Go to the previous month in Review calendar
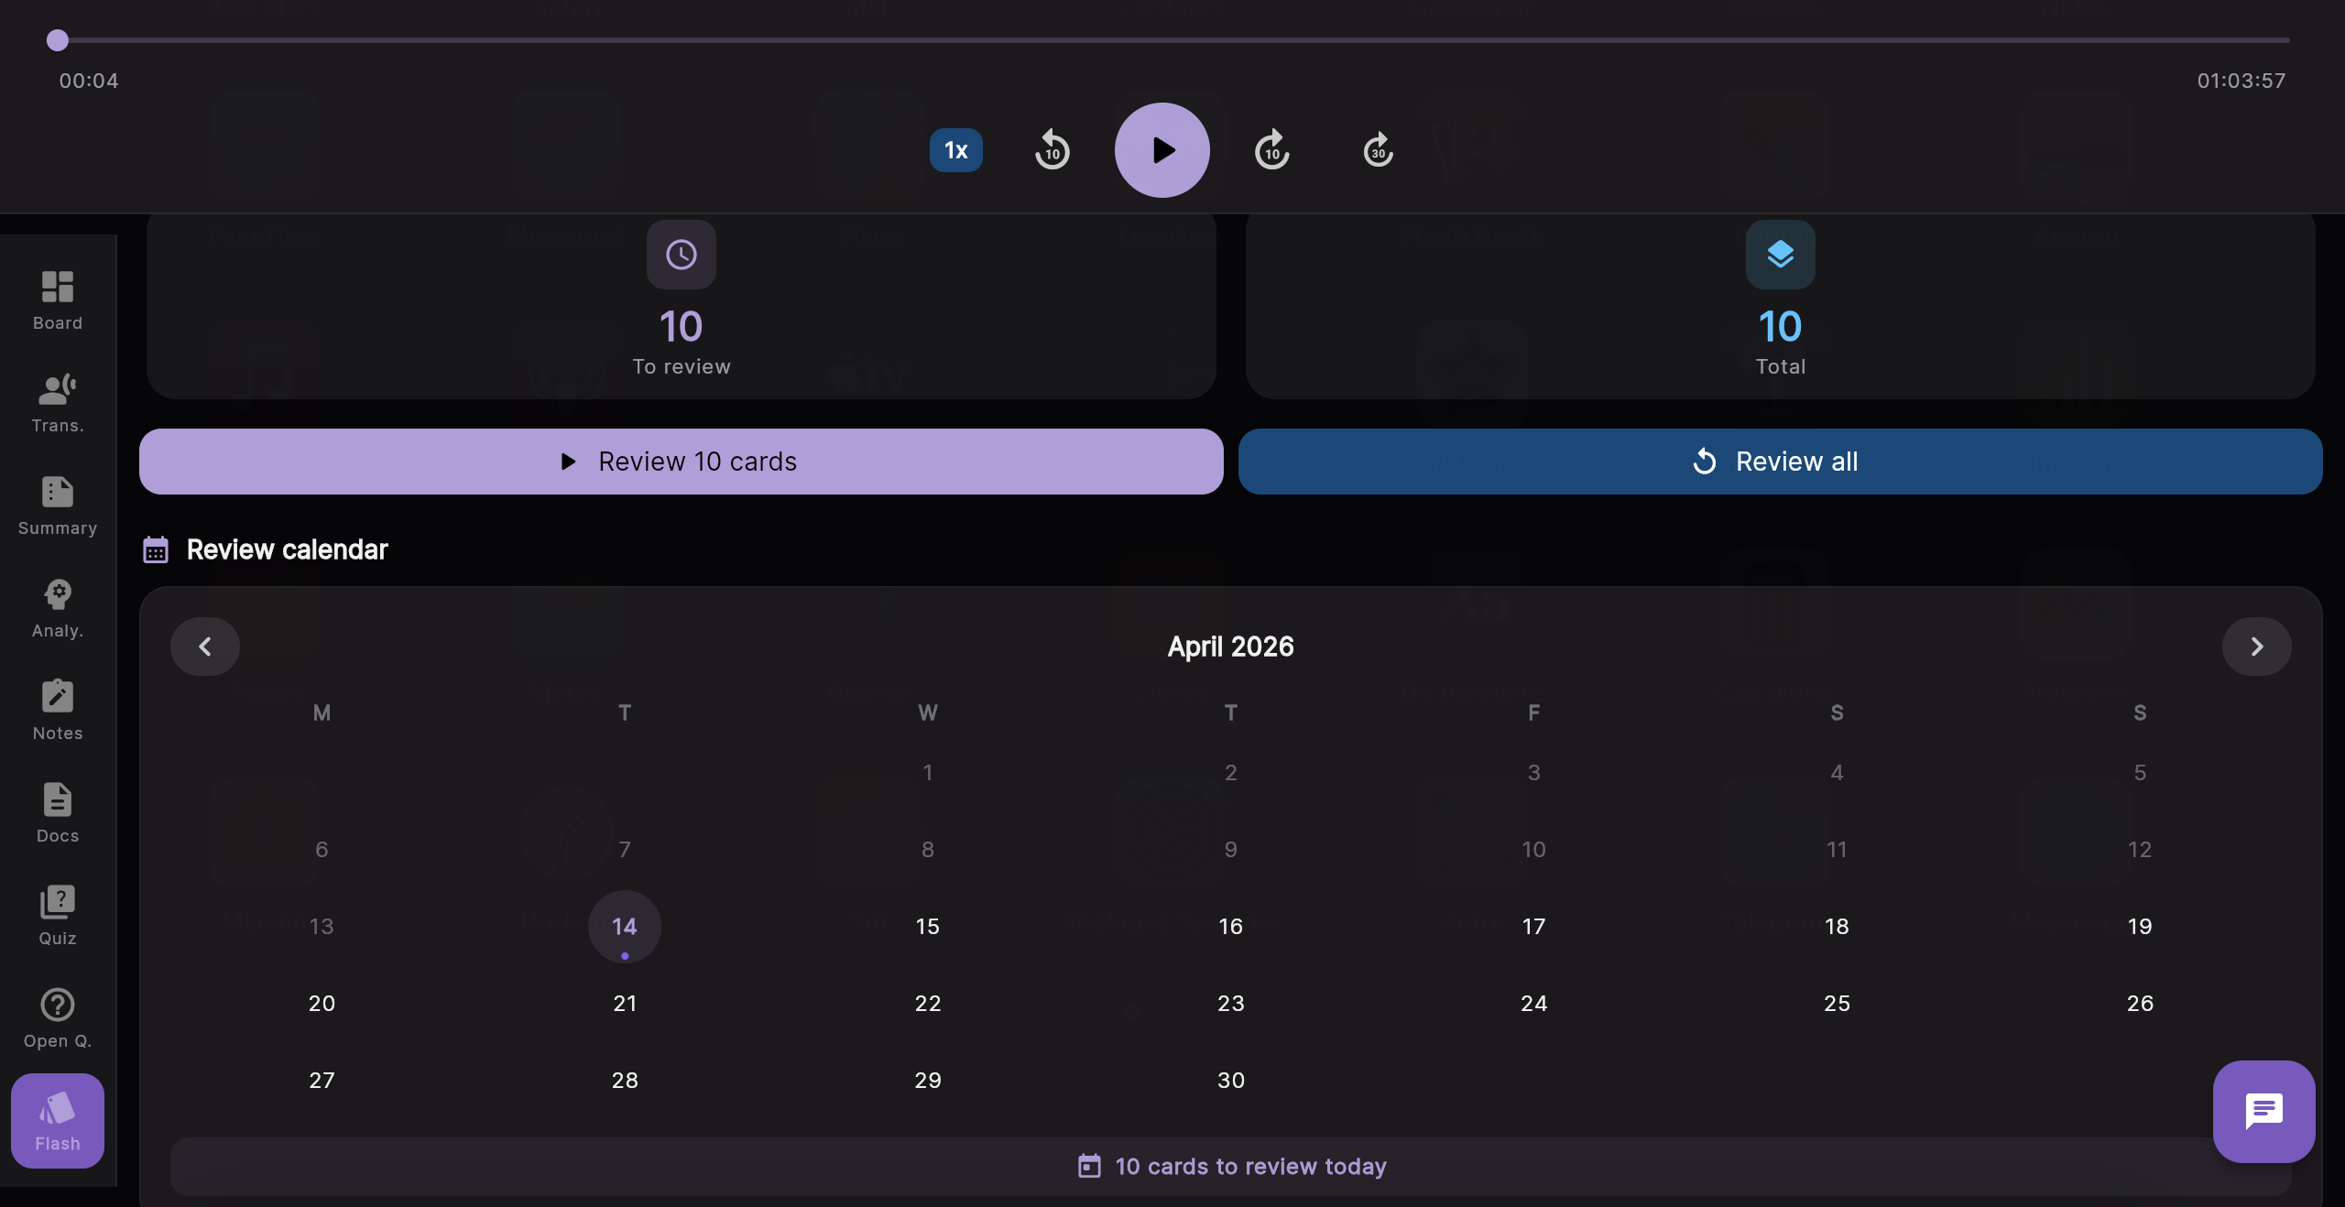Image resolution: width=2345 pixels, height=1207 pixels. (204, 647)
